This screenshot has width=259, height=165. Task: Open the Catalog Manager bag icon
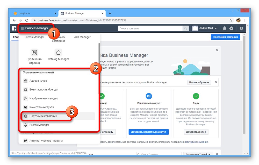coord(58,53)
